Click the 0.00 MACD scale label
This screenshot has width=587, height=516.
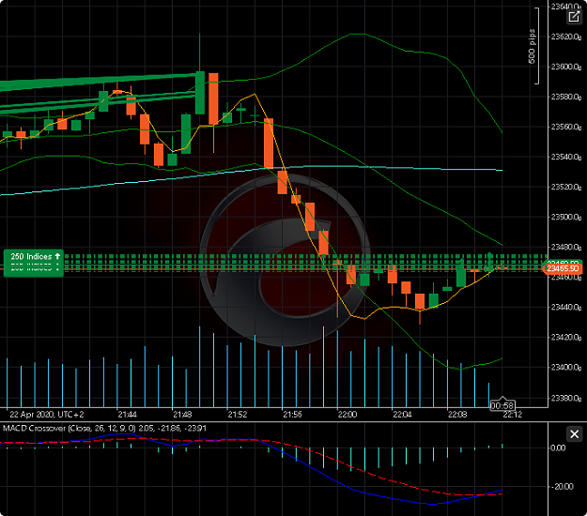pyautogui.click(x=558, y=448)
